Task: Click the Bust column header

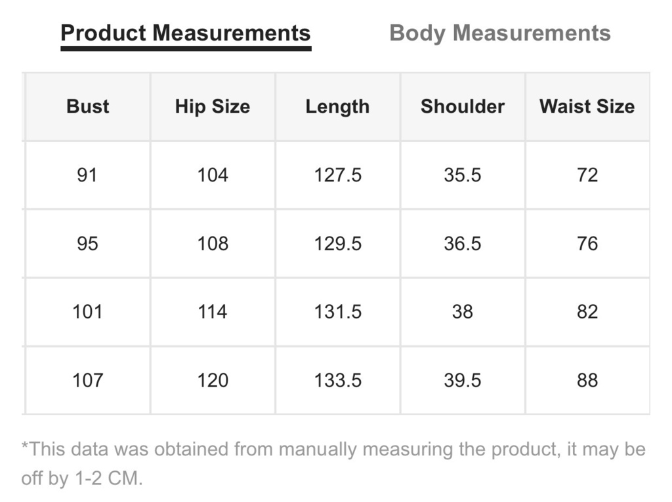Action: [x=88, y=107]
